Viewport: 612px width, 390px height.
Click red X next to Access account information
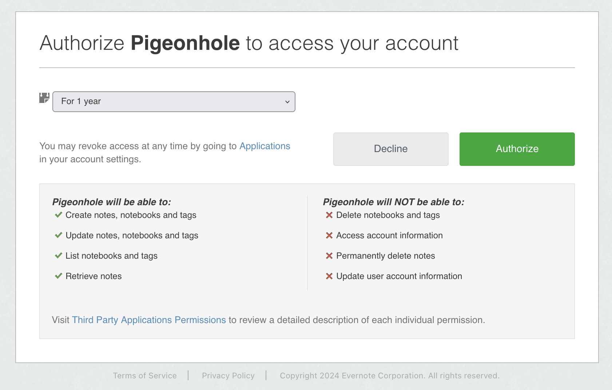(x=329, y=235)
